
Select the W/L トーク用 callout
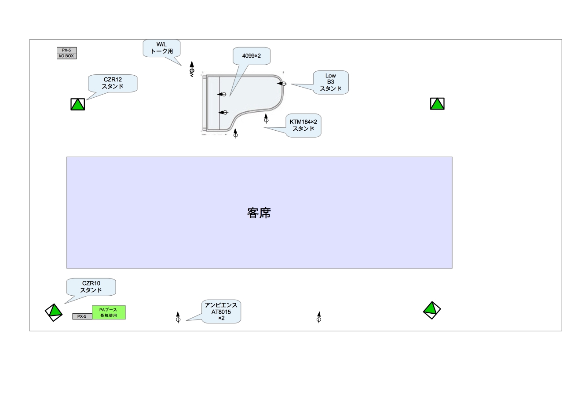point(162,48)
